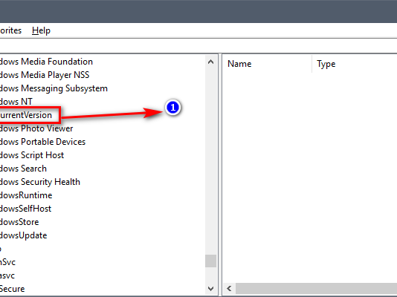Select the Windows Search key
The width and height of the screenshot is (397, 297).
(23, 169)
